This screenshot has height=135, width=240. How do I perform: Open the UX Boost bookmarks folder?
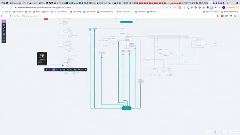[x=18, y=12]
